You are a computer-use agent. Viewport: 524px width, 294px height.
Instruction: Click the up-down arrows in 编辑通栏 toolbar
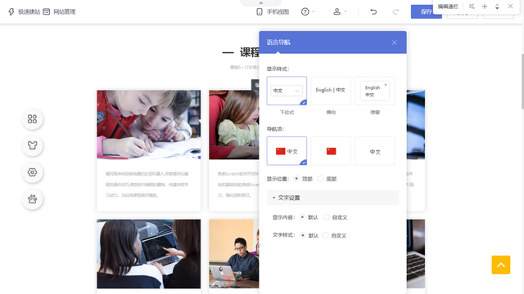[497, 7]
